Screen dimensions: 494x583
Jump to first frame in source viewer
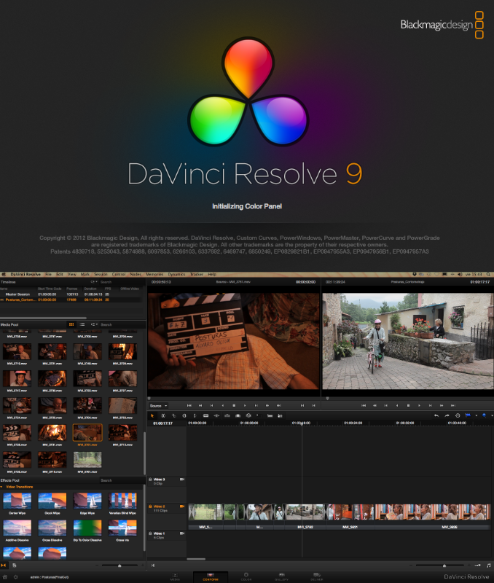(189, 406)
